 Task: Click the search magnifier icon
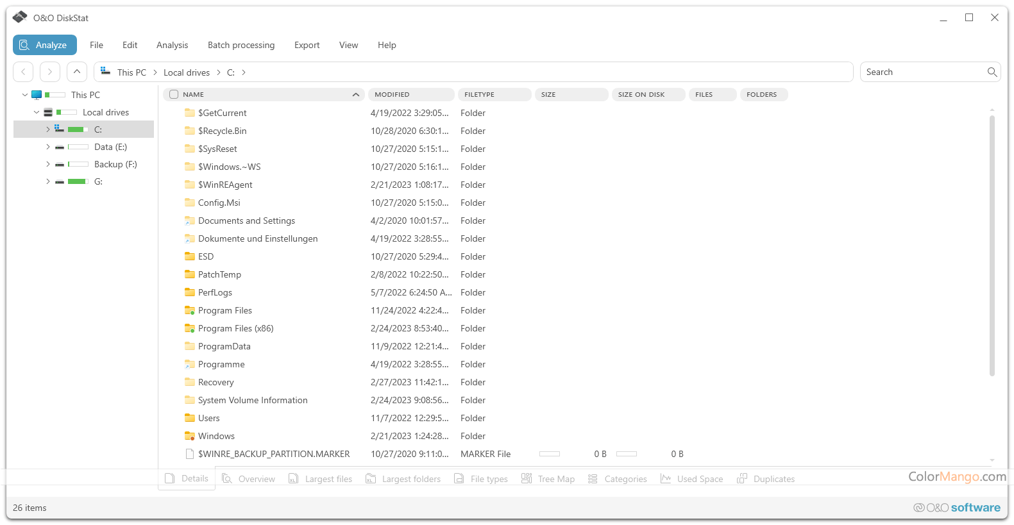coord(992,72)
